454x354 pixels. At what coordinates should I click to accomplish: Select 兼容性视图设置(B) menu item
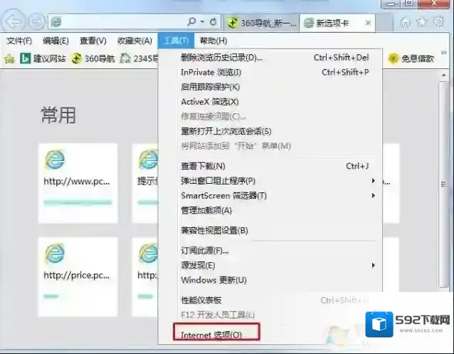click(270, 231)
